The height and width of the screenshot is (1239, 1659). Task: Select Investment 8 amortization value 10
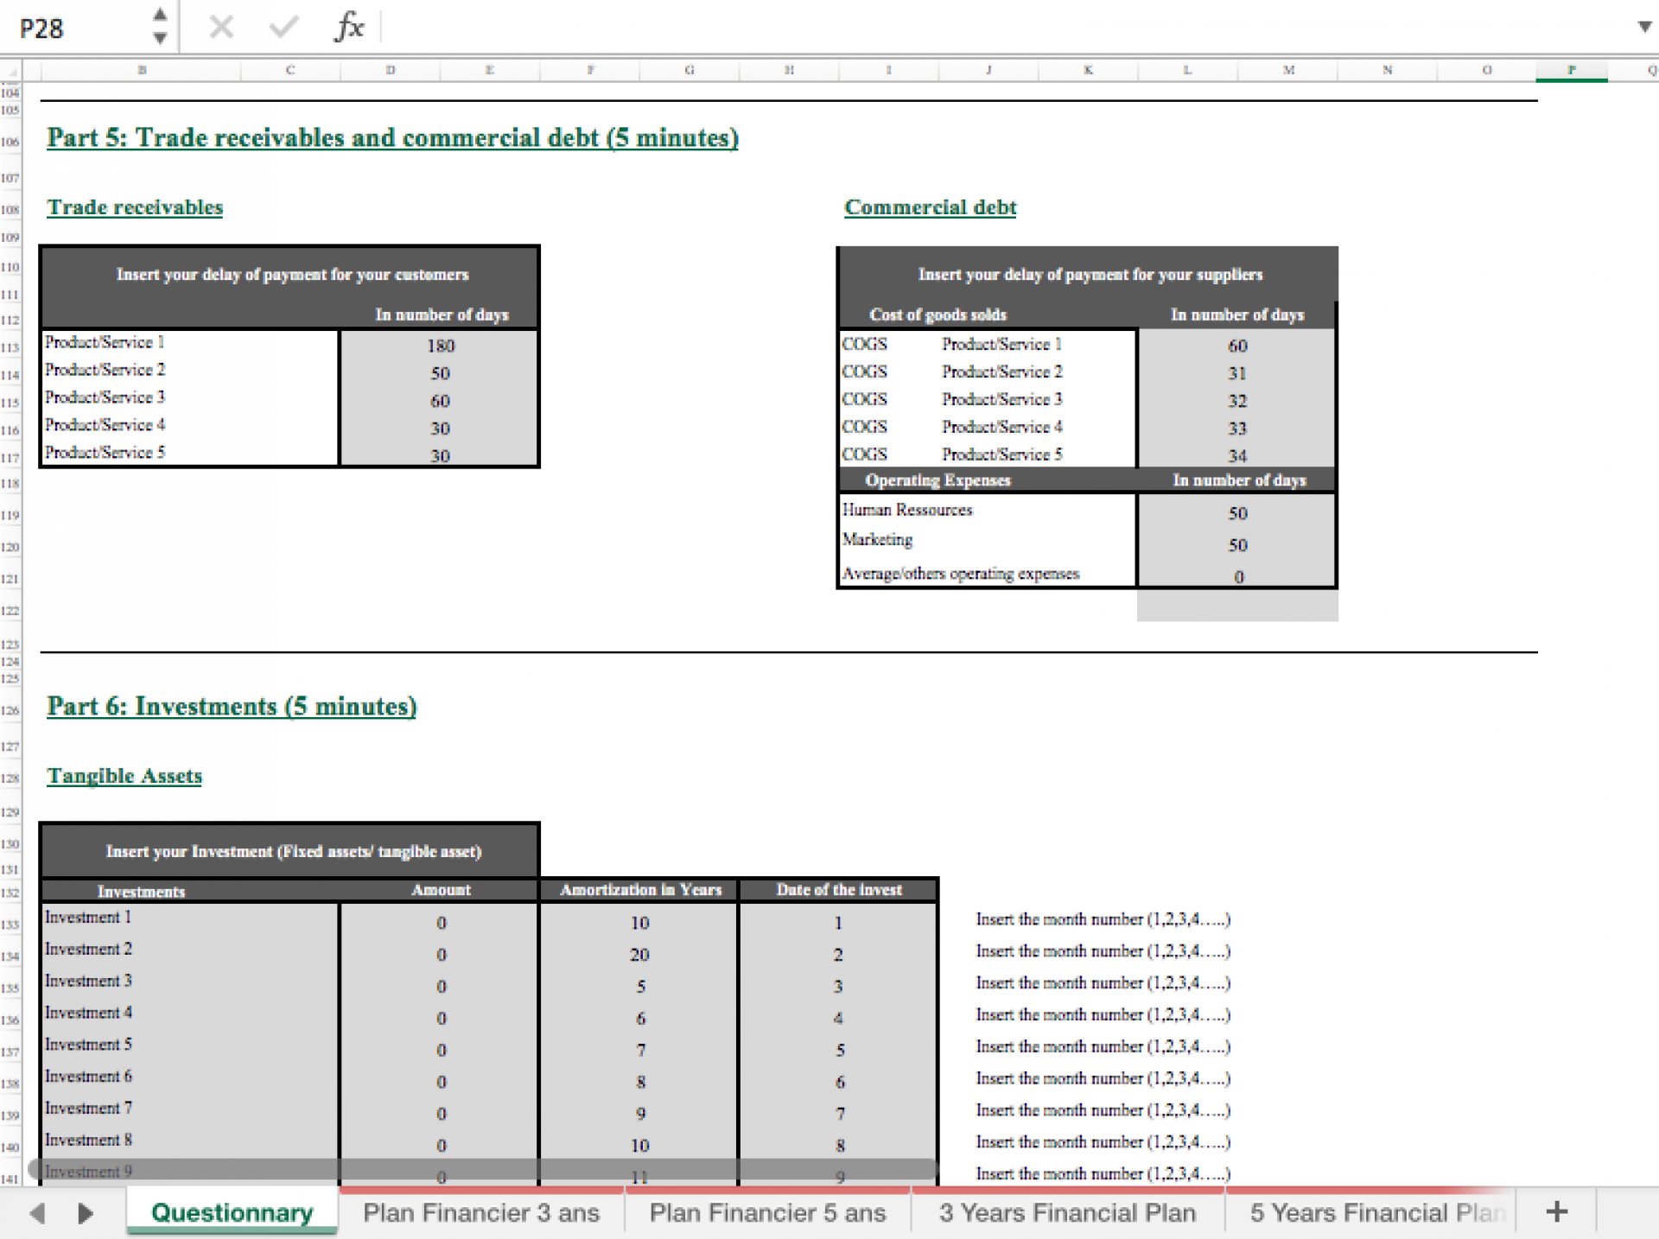point(639,1146)
